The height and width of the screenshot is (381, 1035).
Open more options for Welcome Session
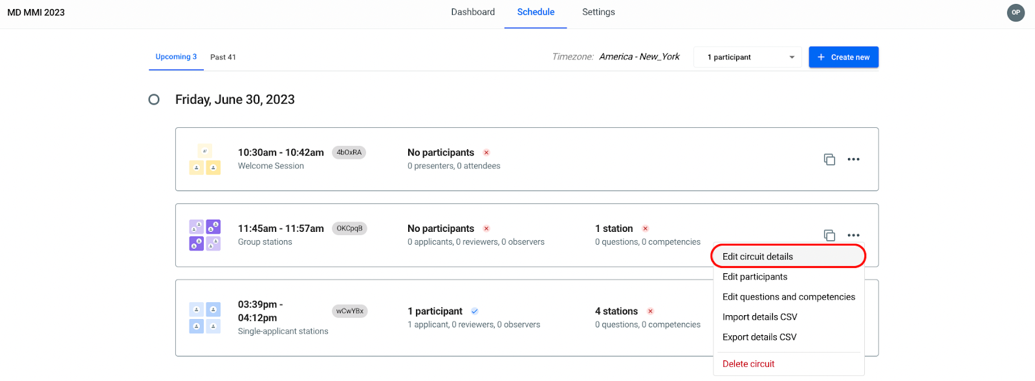coord(853,160)
